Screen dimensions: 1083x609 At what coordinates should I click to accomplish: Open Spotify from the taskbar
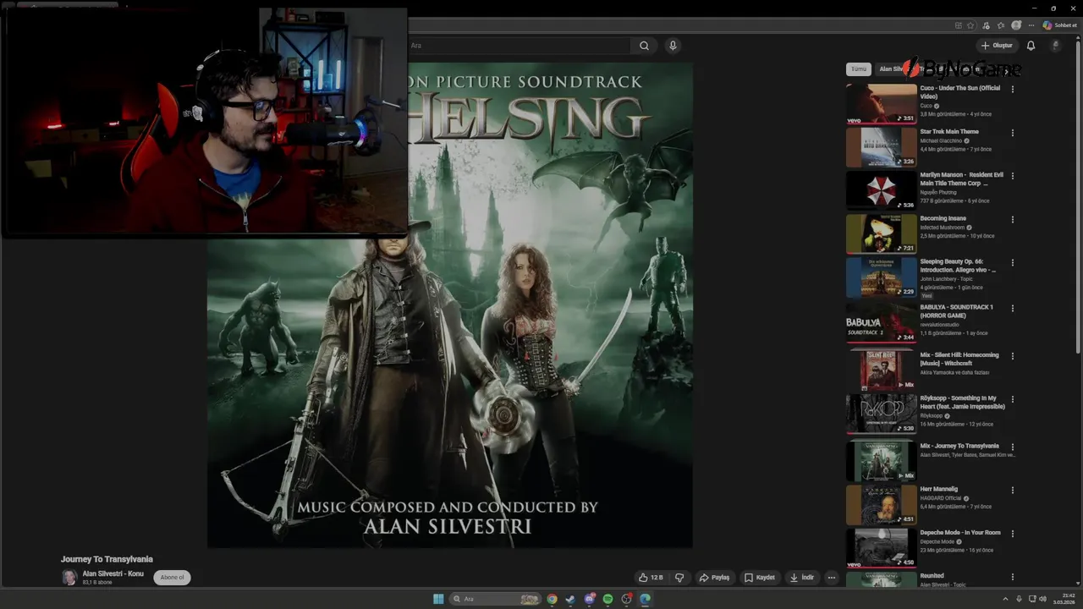[607, 599]
